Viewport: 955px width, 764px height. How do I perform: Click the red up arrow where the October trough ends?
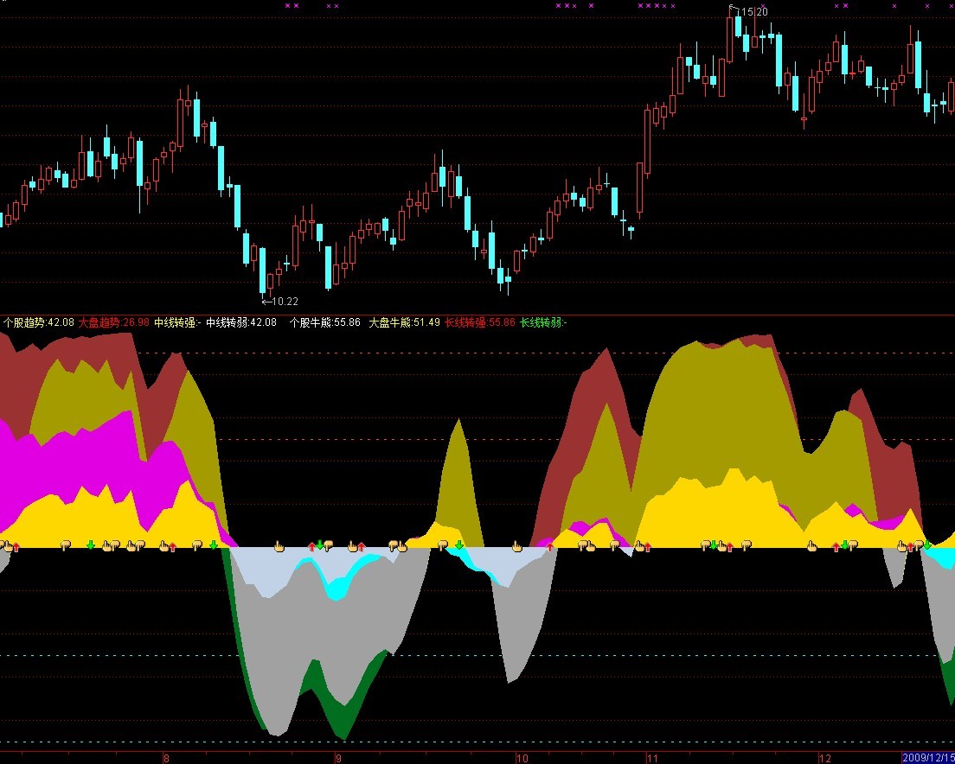550,547
